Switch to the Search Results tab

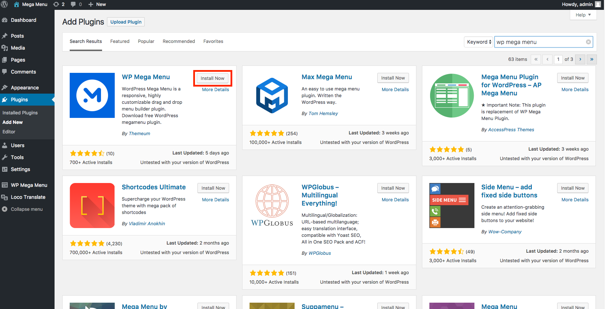(86, 42)
